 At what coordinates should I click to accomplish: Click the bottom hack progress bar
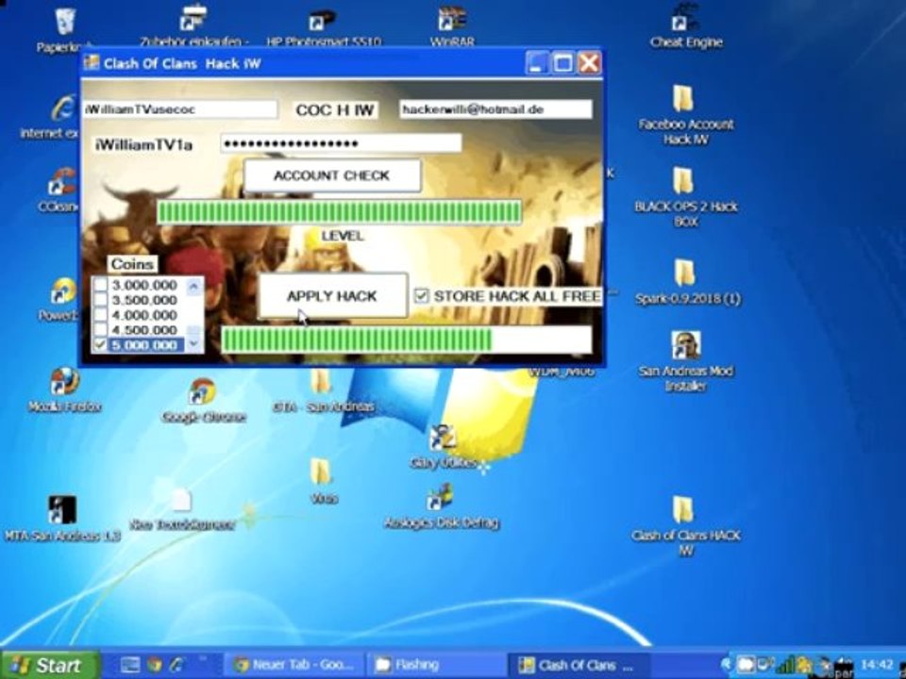[407, 340]
